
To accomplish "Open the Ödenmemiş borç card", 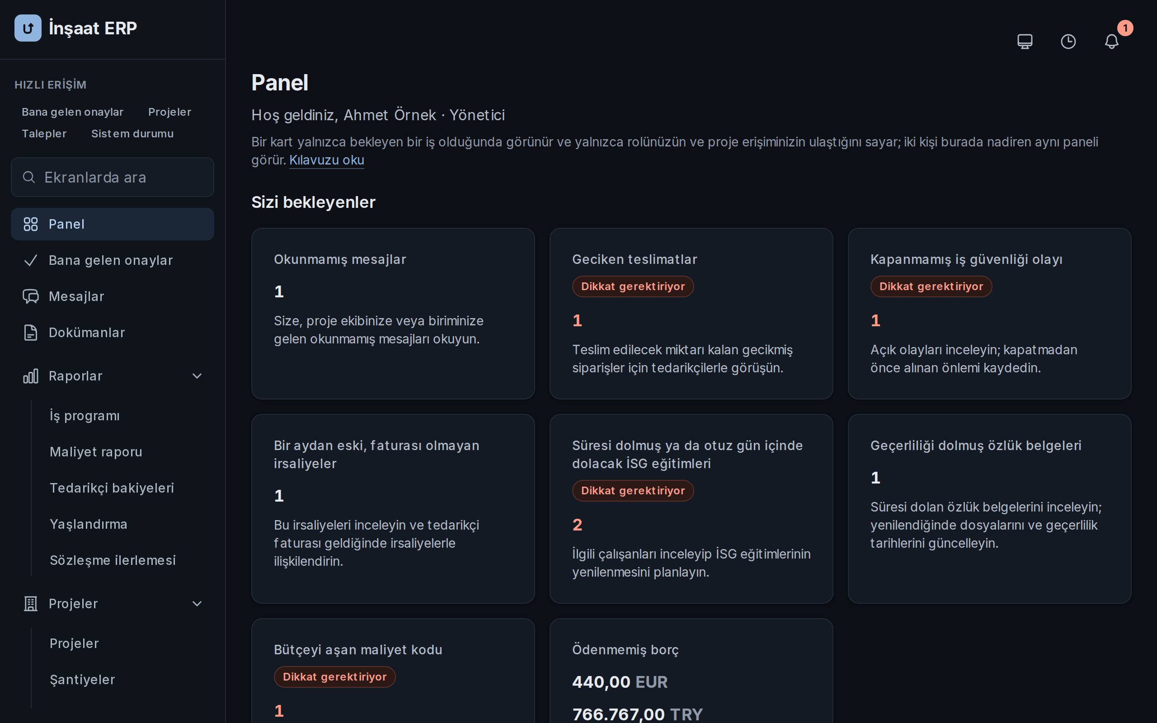I will [691, 671].
